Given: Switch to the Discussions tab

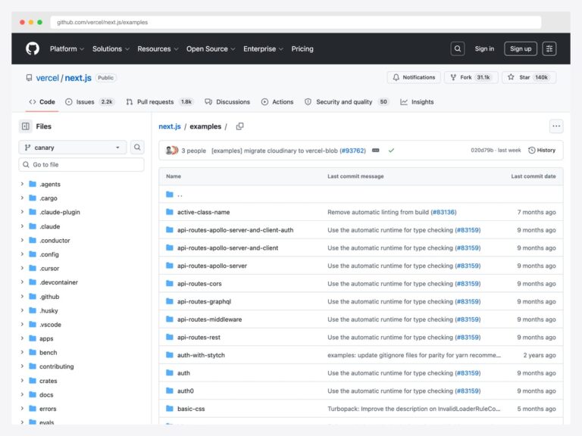Looking at the screenshot, I should tap(227, 101).
